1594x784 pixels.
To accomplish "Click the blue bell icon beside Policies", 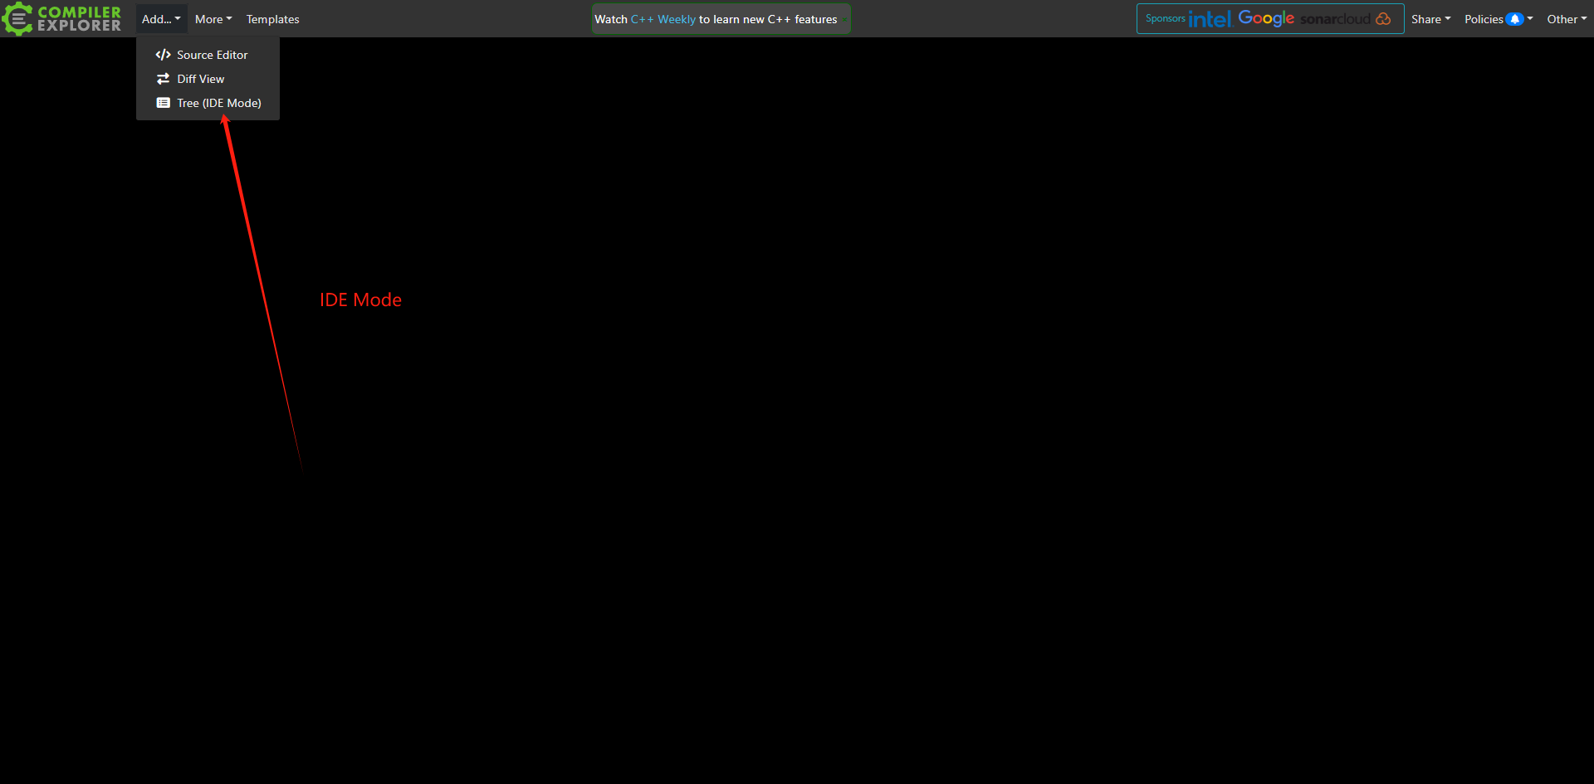I will [x=1514, y=19].
